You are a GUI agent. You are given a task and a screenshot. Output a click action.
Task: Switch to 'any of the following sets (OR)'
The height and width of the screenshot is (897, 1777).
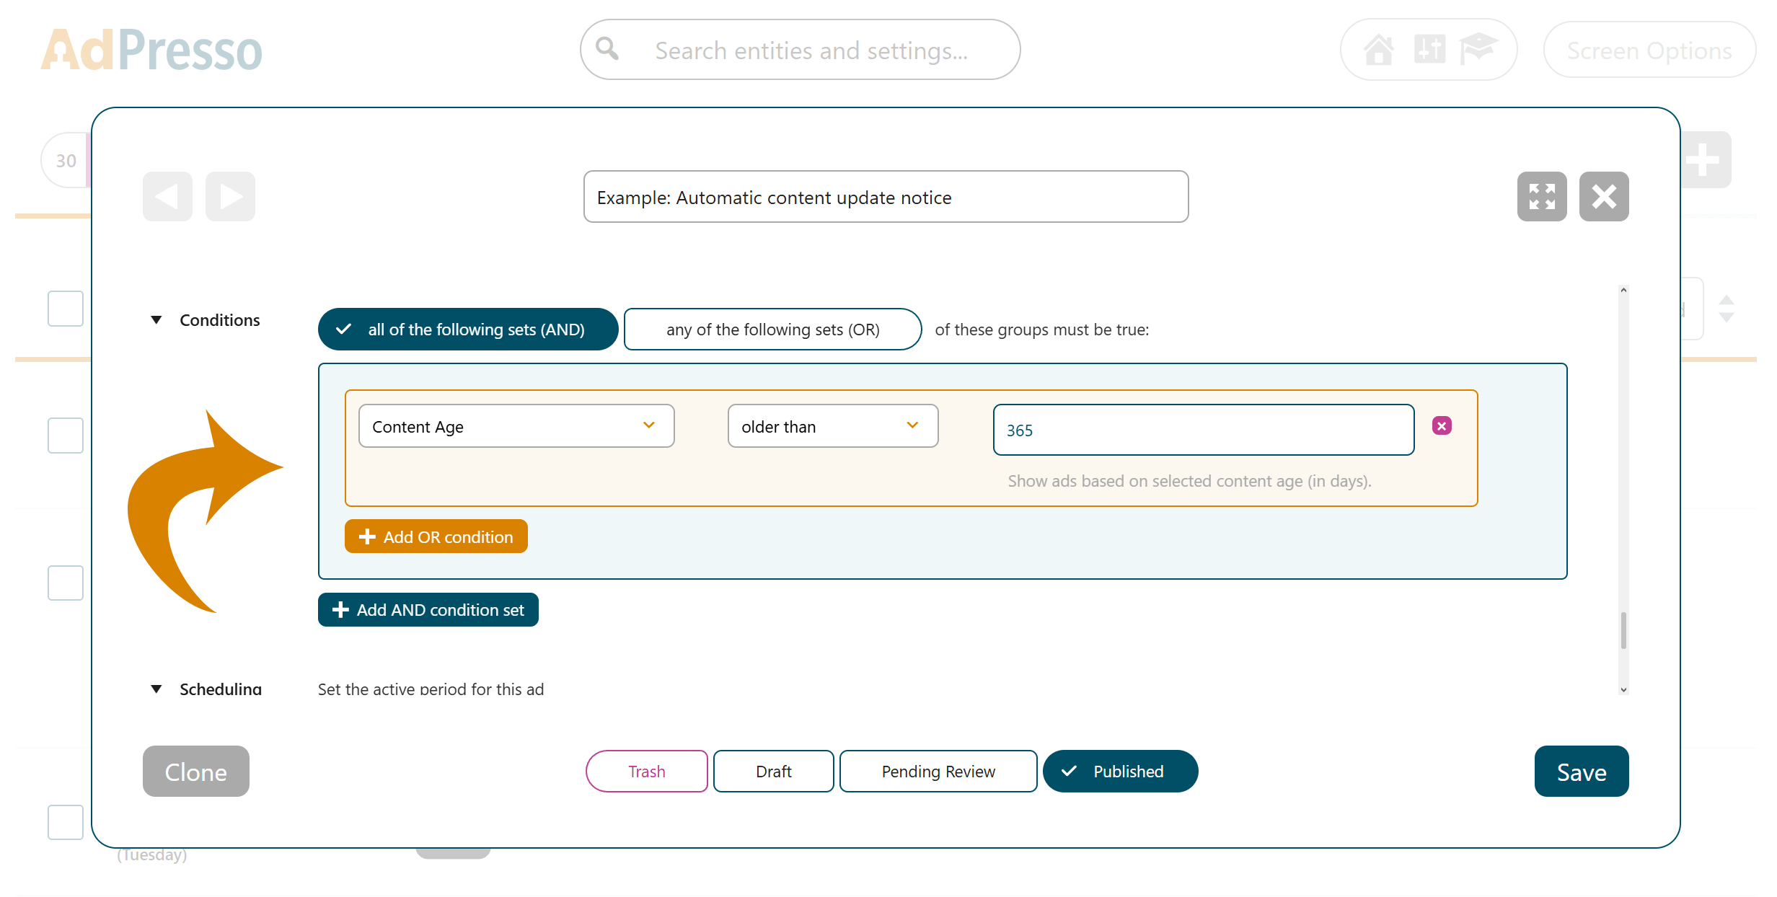(x=772, y=330)
